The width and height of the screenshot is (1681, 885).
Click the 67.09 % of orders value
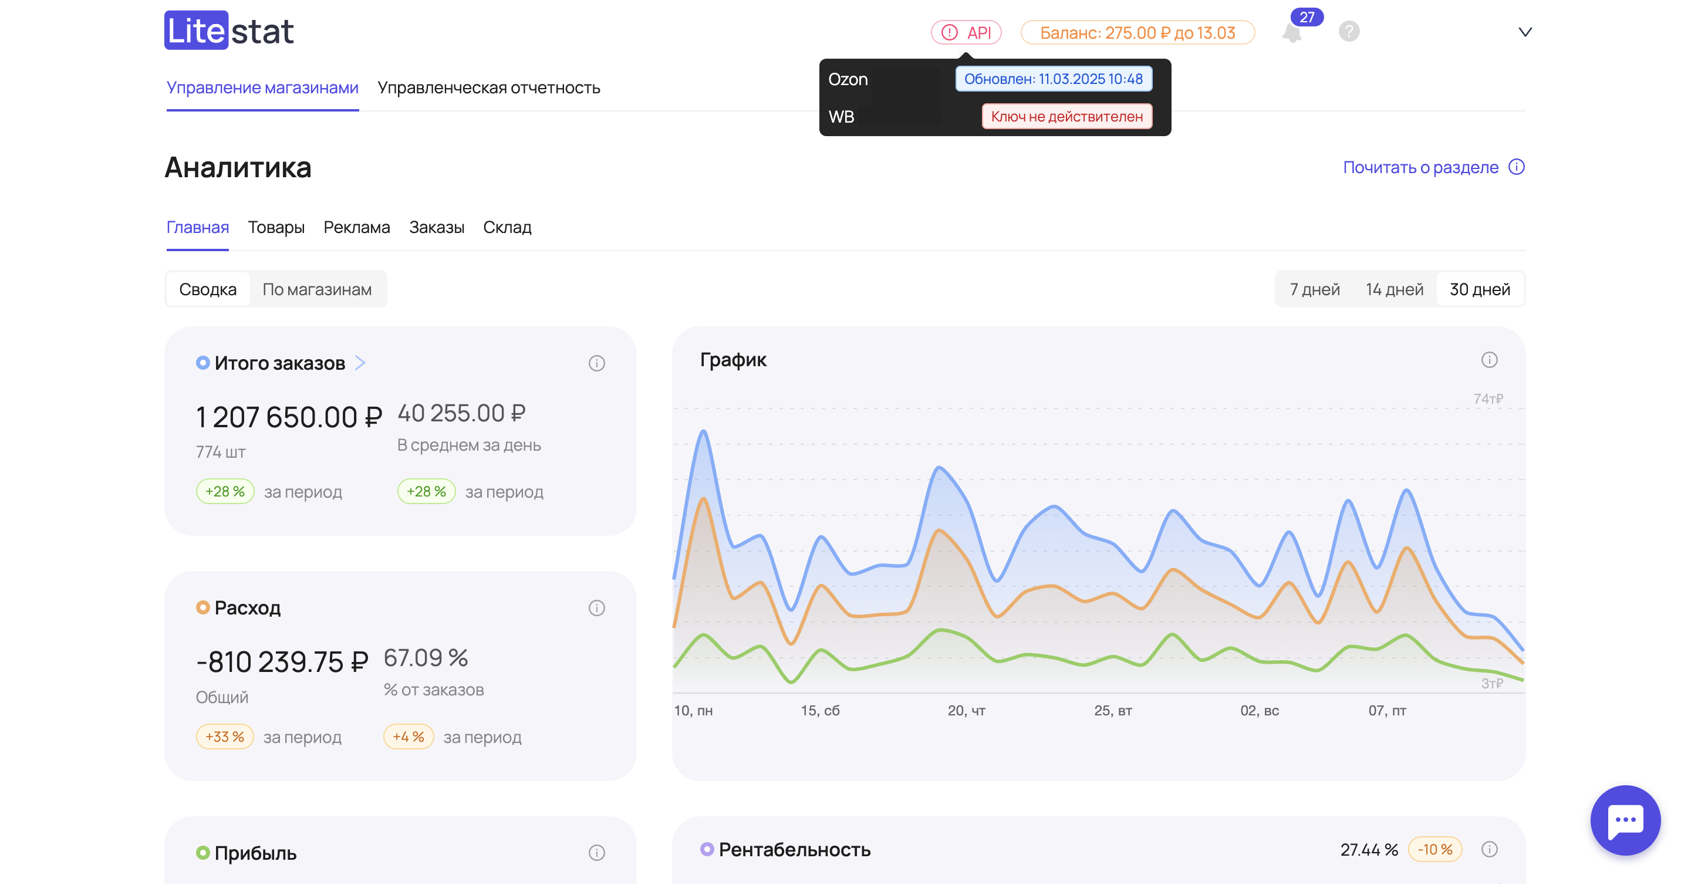426,658
